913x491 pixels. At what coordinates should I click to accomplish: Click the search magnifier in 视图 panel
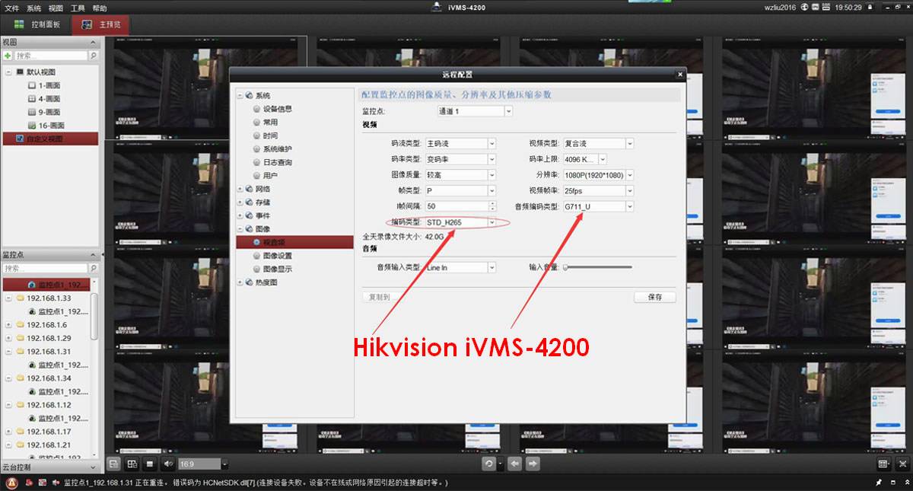coord(94,56)
